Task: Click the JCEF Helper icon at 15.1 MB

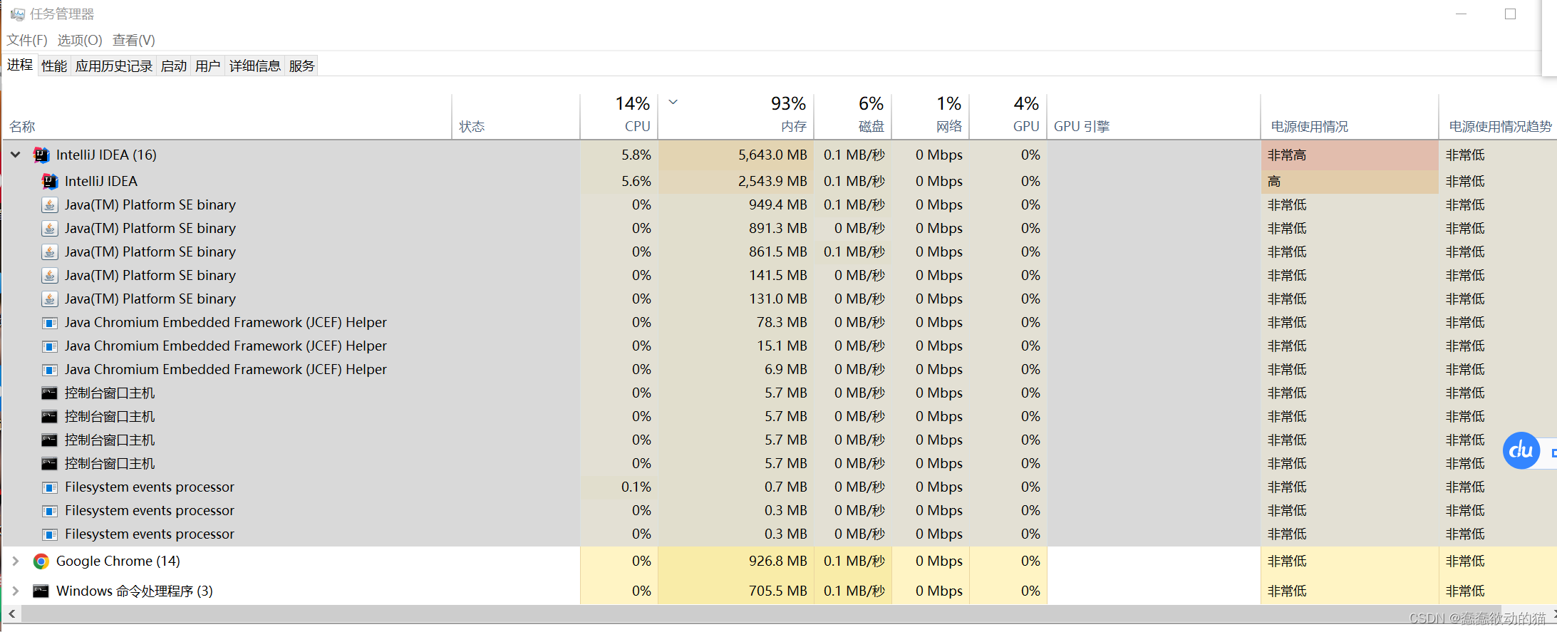Action: click(x=49, y=346)
